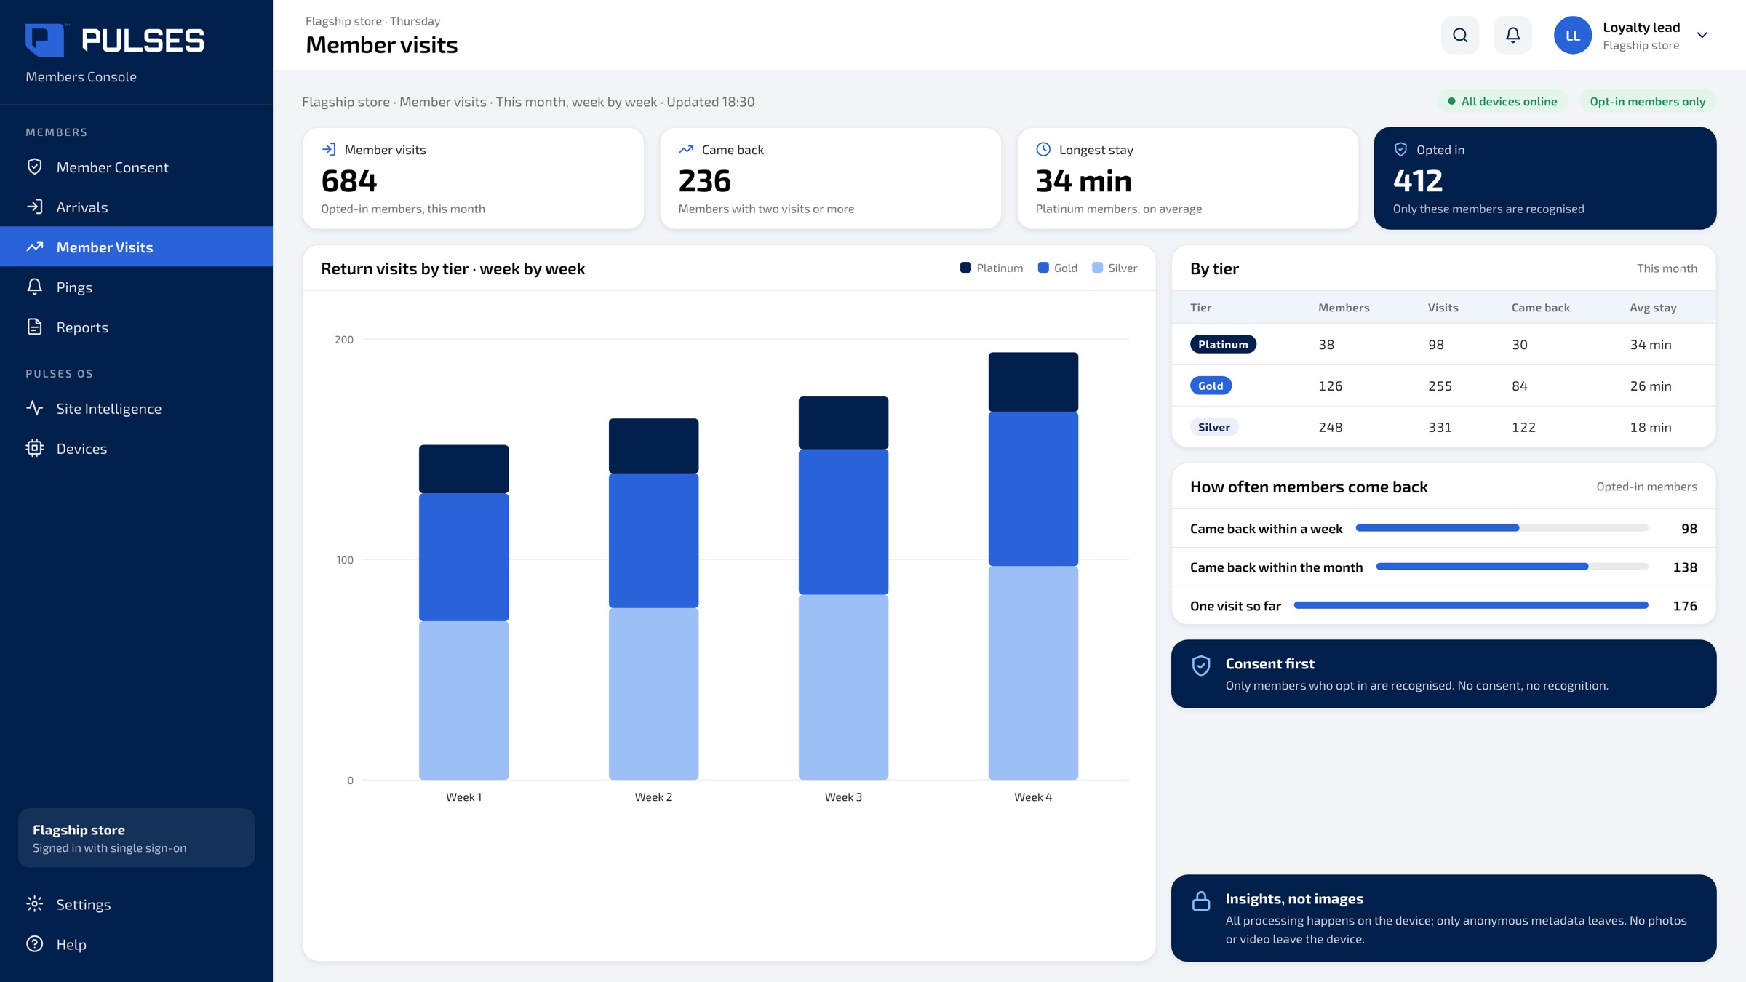Open search with the magnifier icon

1460,35
